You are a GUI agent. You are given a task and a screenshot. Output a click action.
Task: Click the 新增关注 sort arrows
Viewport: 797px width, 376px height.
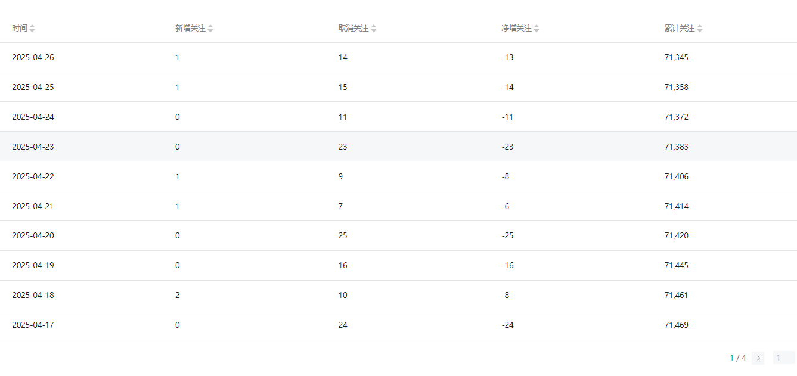(x=210, y=29)
